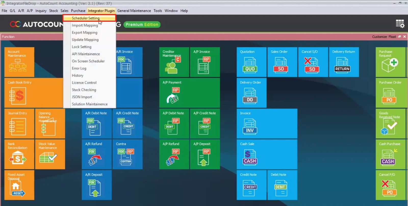Screen dimensions: 408x206
Task: Open the Account Maintenance tile
Action: (19, 62)
